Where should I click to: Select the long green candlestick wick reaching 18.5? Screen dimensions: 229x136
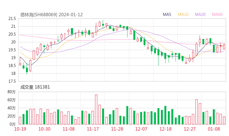pyautogui.click(x=158, y=56)
